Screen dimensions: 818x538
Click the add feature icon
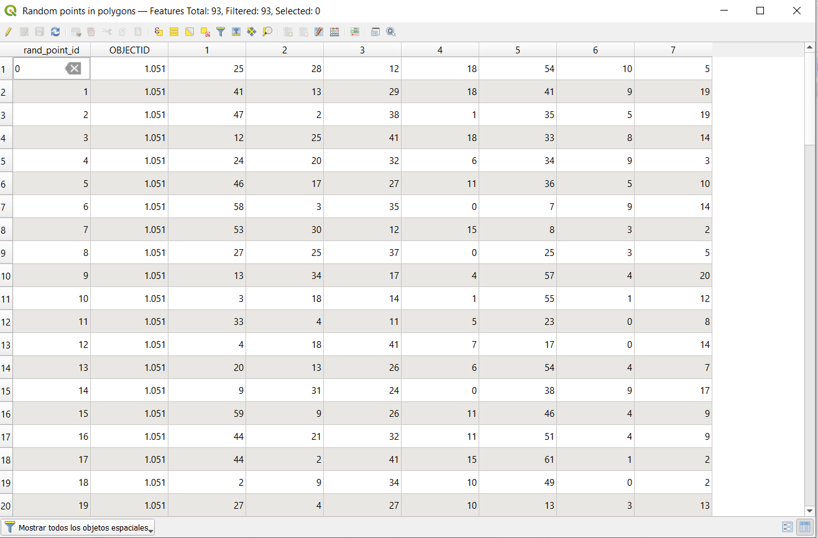76,32
